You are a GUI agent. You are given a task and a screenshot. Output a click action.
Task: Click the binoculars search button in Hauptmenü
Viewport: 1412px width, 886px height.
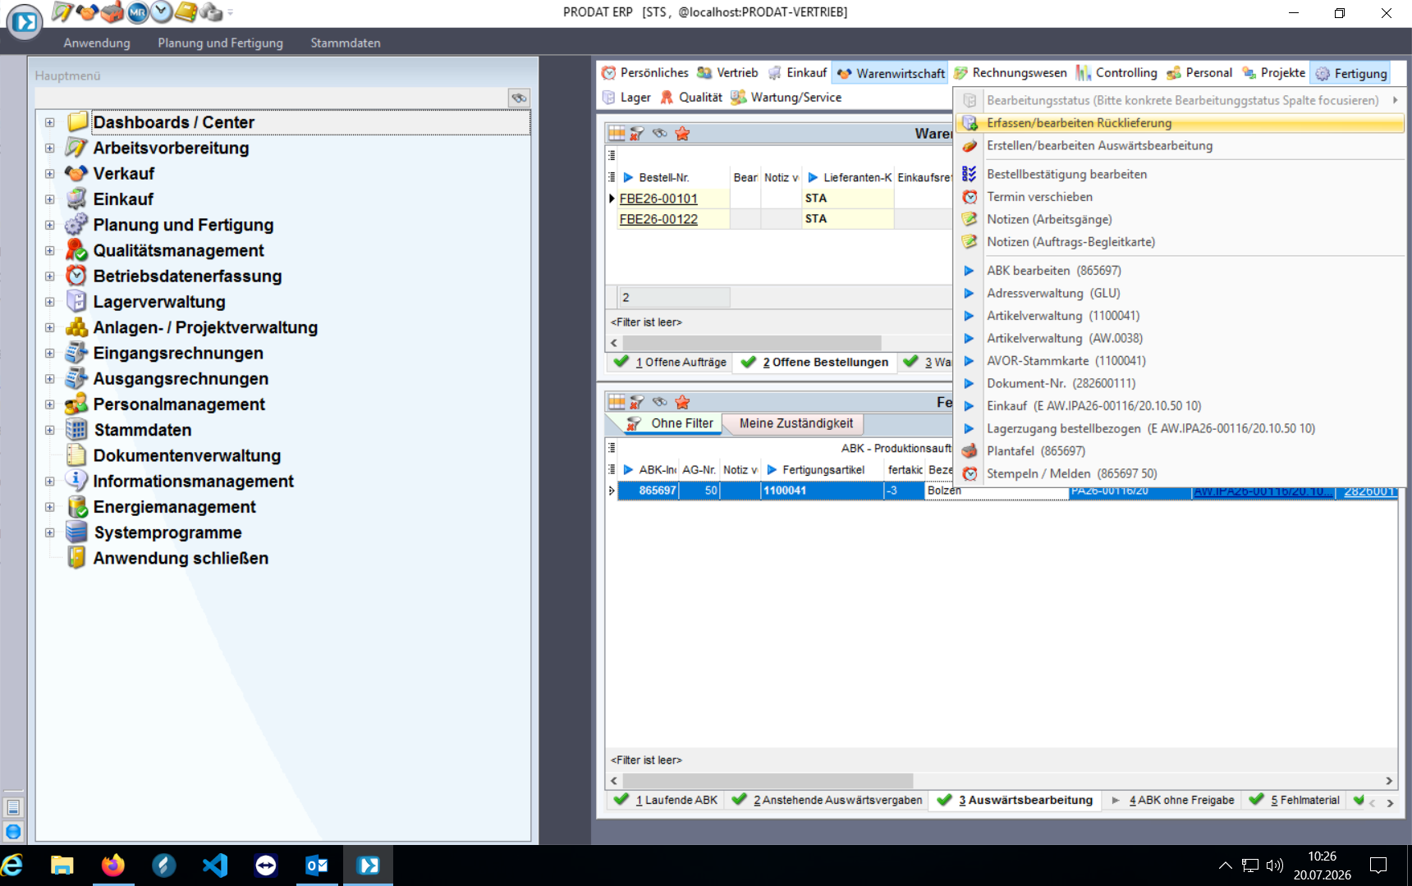pos(519,98)
